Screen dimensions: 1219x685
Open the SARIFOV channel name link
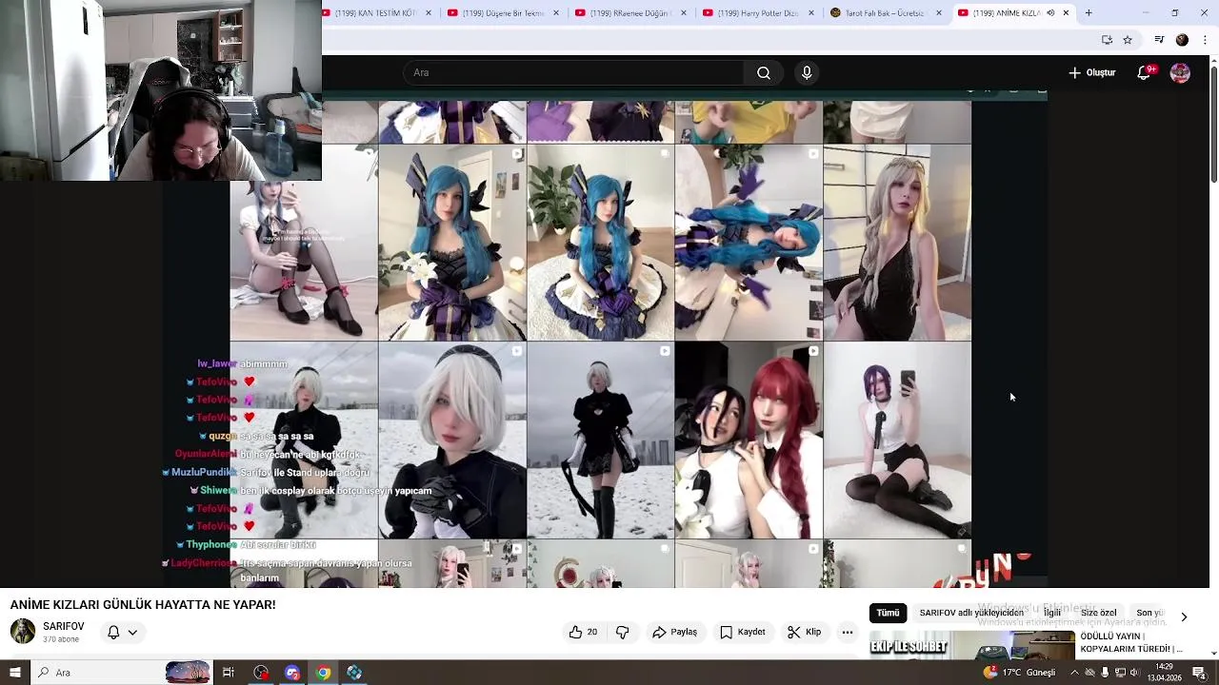point(64,626)
